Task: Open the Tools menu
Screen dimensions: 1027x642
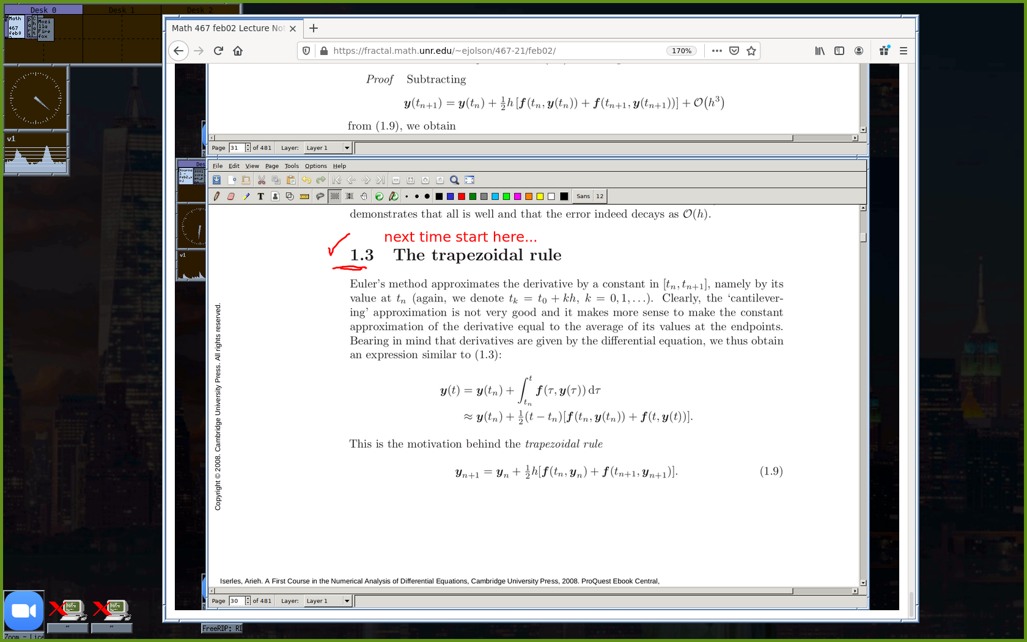Action: [x=292, y=166]
